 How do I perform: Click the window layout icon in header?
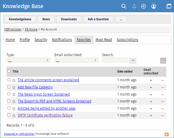[x=169, y=6]
